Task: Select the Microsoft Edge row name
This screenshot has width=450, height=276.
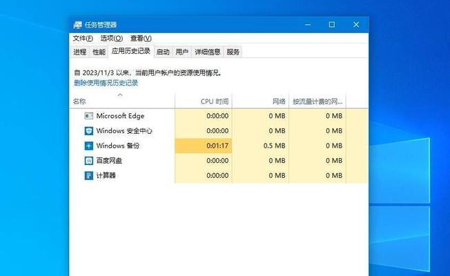Action: coord(120,116)
